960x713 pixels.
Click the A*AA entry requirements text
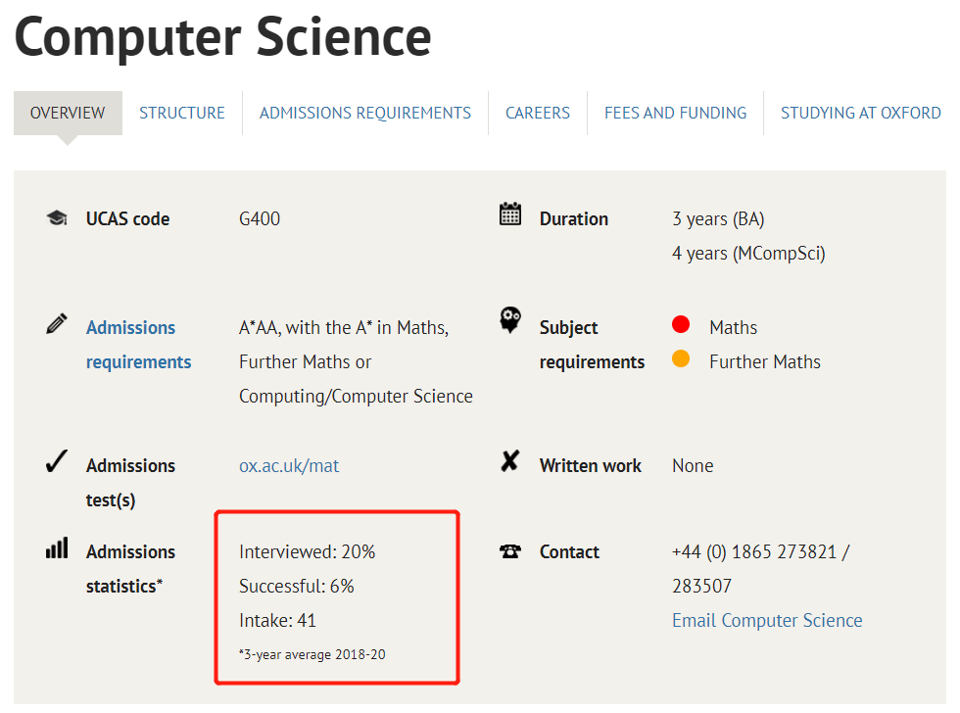click(x=356, y=361)
